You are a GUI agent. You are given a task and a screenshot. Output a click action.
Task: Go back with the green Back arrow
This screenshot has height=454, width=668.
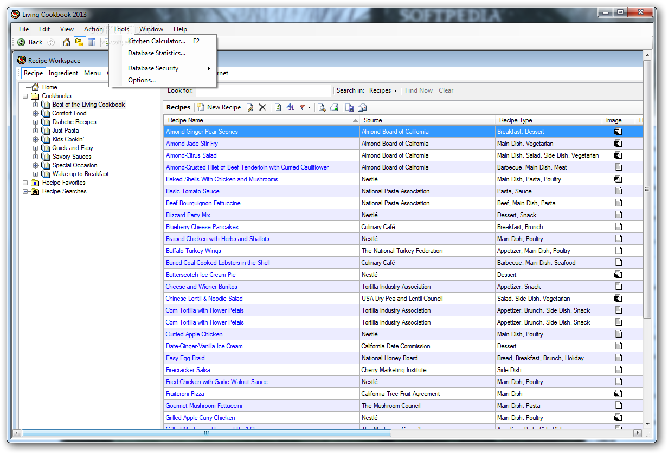[30, 42]
